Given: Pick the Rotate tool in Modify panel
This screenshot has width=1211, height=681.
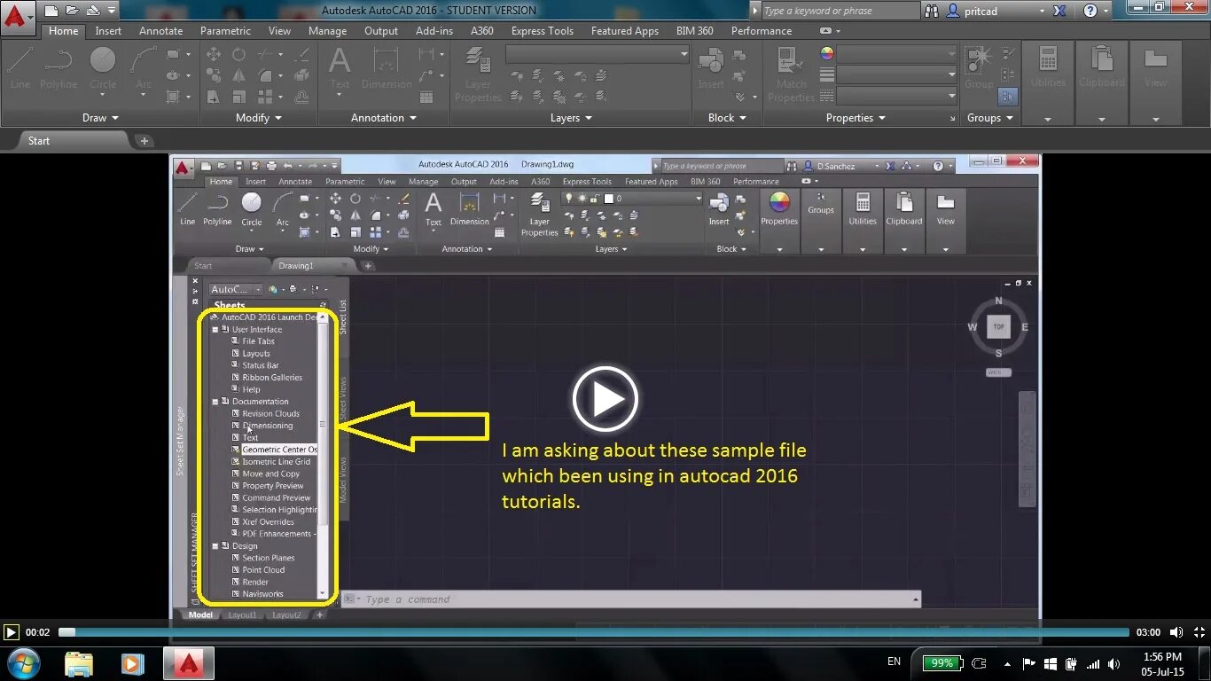Looking at the screenshot, I should [238, 54].
